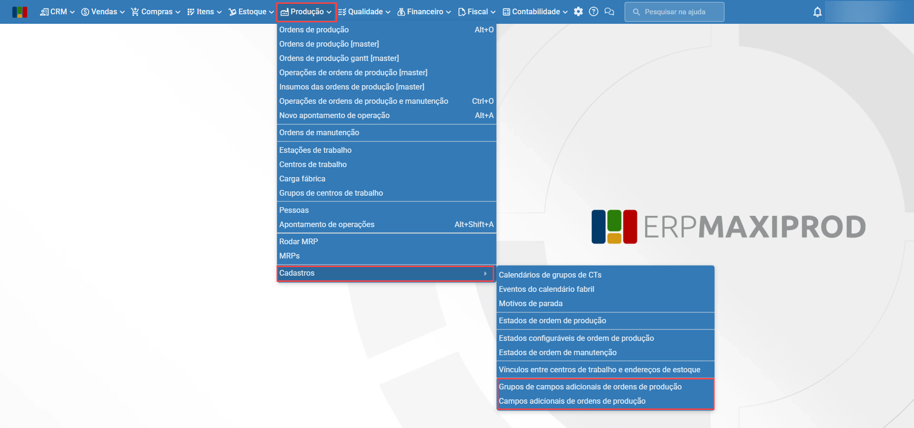Viewport: 914px width, 428px height.
Task: Click the Qualidade checklist icon
Action: (x=342, y=12)
